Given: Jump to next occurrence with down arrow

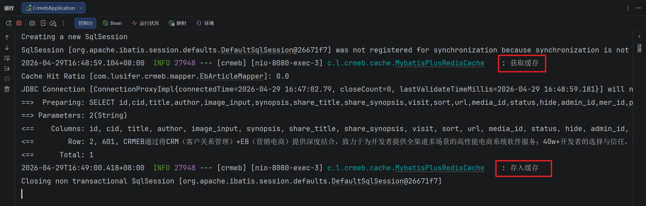Looking at the screenshot, I should (7, 48).
